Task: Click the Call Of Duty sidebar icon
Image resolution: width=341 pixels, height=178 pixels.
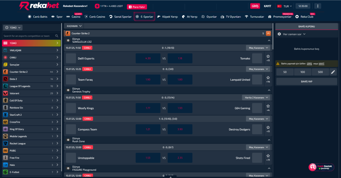Action: point(5,100)
